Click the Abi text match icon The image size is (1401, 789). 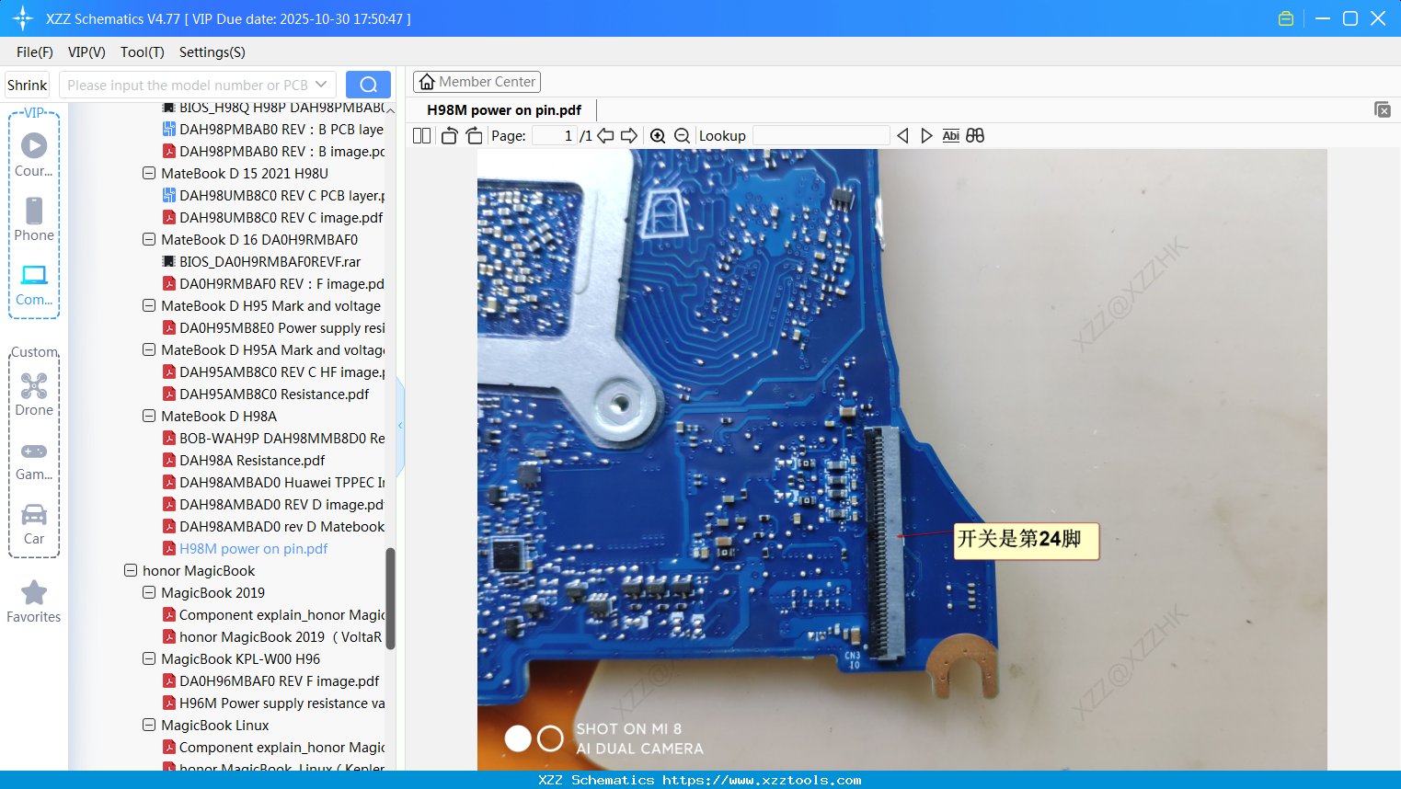point(951,136)
